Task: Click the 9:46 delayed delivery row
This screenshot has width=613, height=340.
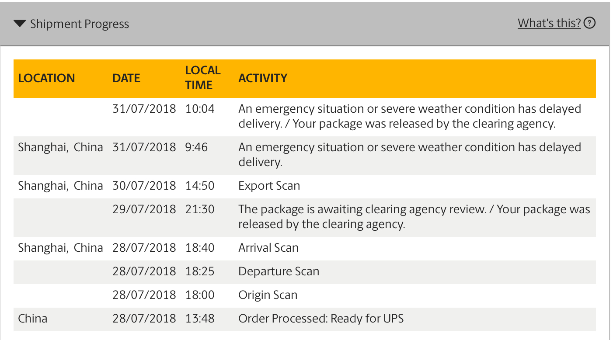Action: tap(305, 155)
